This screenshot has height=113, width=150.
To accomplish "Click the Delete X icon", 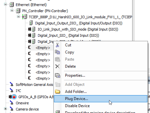I will pos(58,66).
